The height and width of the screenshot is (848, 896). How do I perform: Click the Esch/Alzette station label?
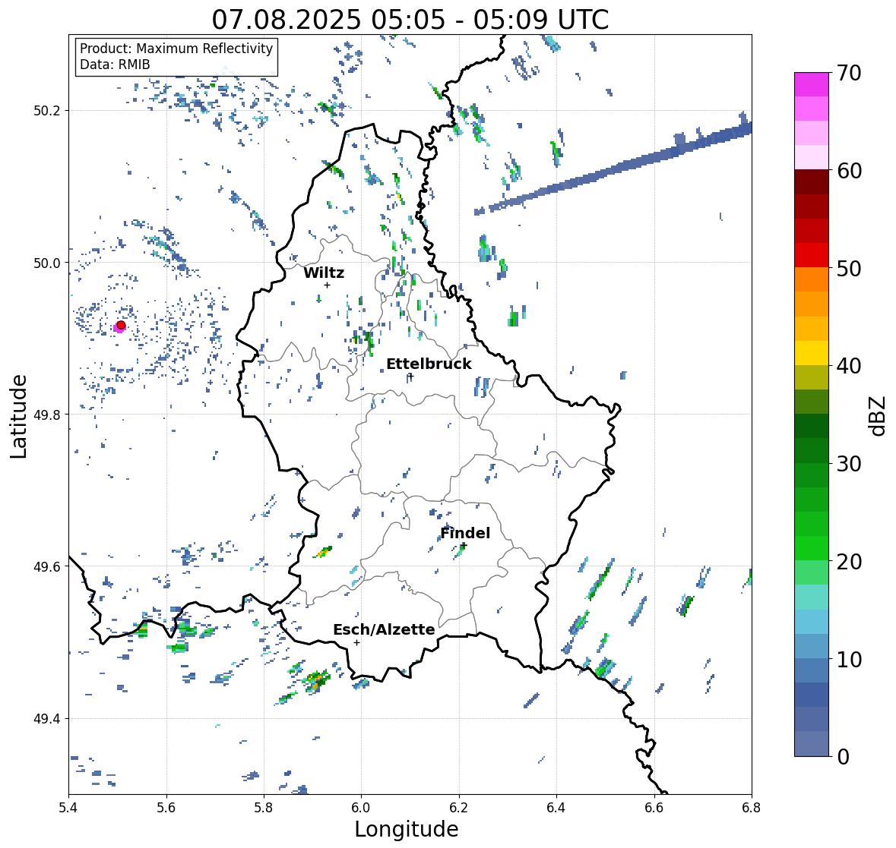384,629
